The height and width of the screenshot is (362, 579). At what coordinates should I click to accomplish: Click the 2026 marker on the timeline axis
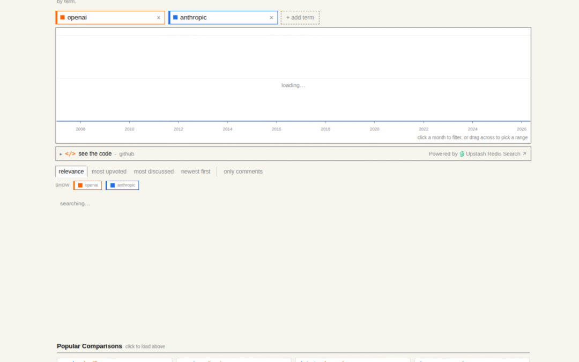(522, 129)
